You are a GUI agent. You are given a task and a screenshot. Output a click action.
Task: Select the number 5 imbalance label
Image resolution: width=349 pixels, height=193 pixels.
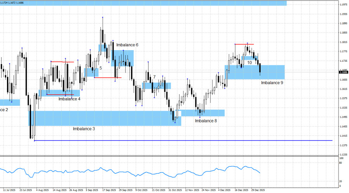[100, 68]
